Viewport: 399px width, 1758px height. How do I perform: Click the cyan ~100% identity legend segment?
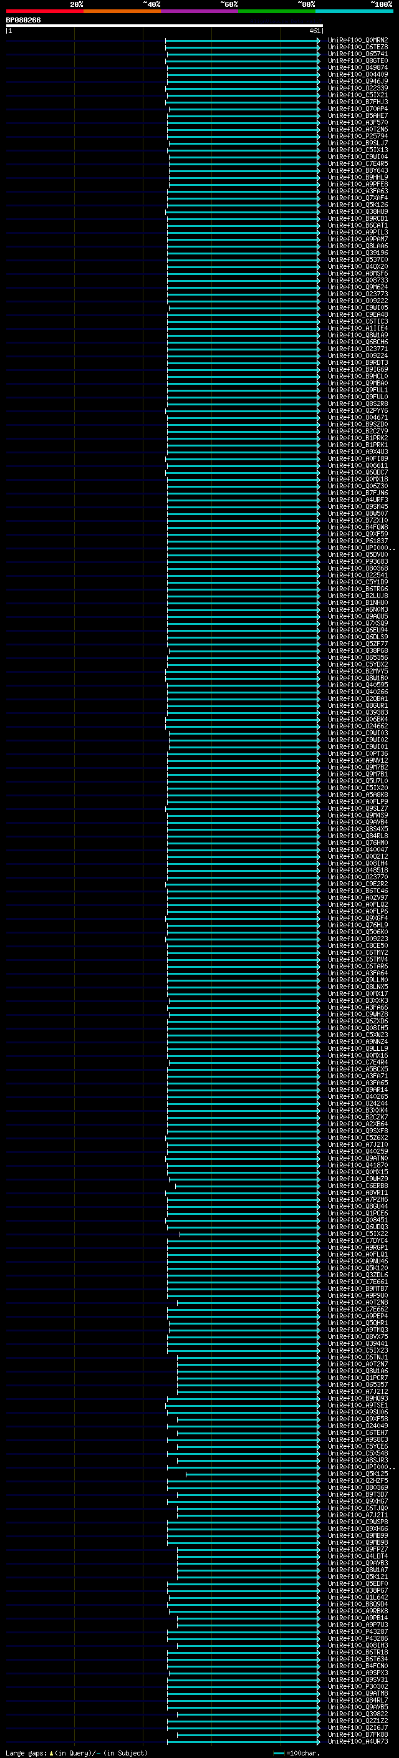point(354,11)
